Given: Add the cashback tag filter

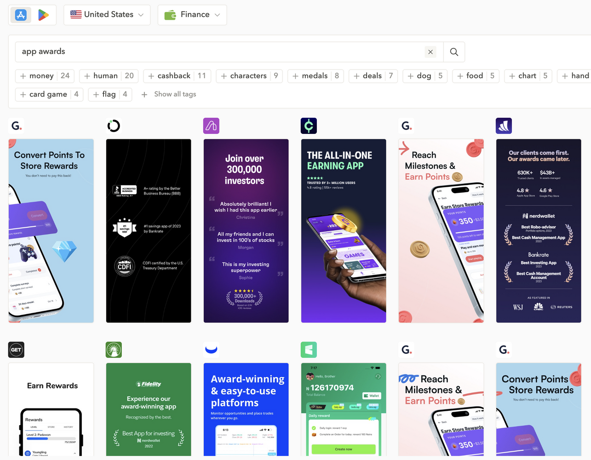Looking at the screenshot, I should [x=177, y=76].
